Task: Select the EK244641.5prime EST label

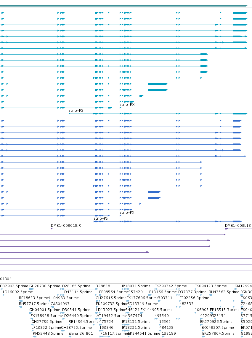Action: 144,334
